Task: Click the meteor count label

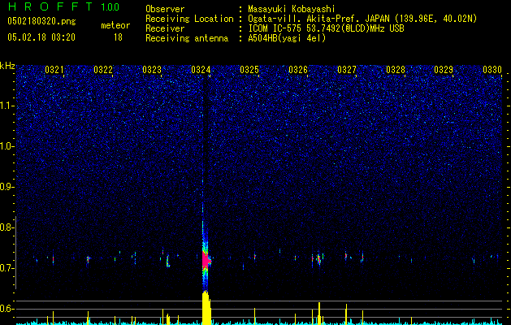Action: 115,25
